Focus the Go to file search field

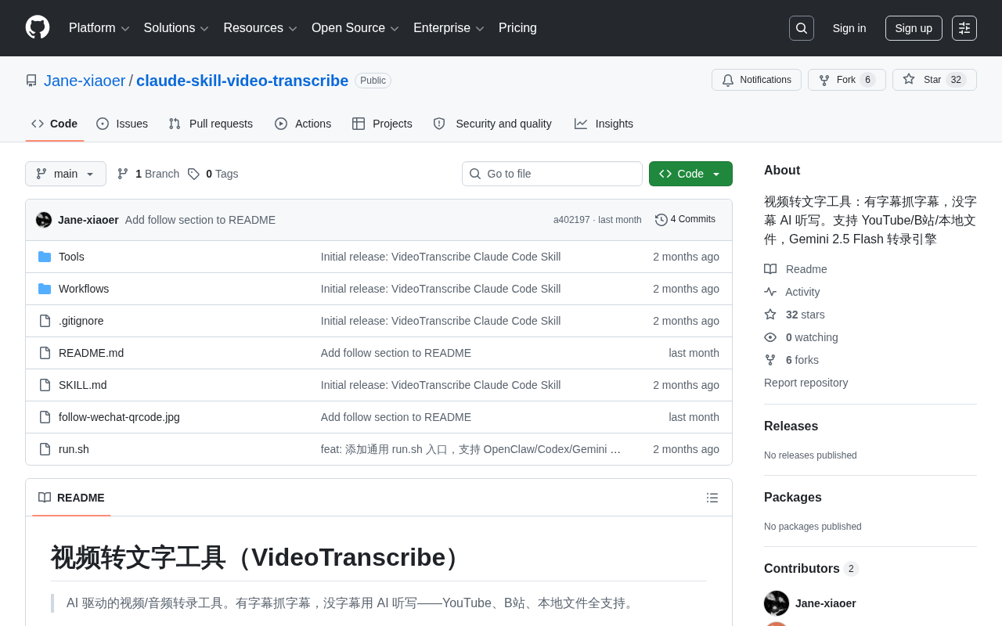(x=552, y=174)
